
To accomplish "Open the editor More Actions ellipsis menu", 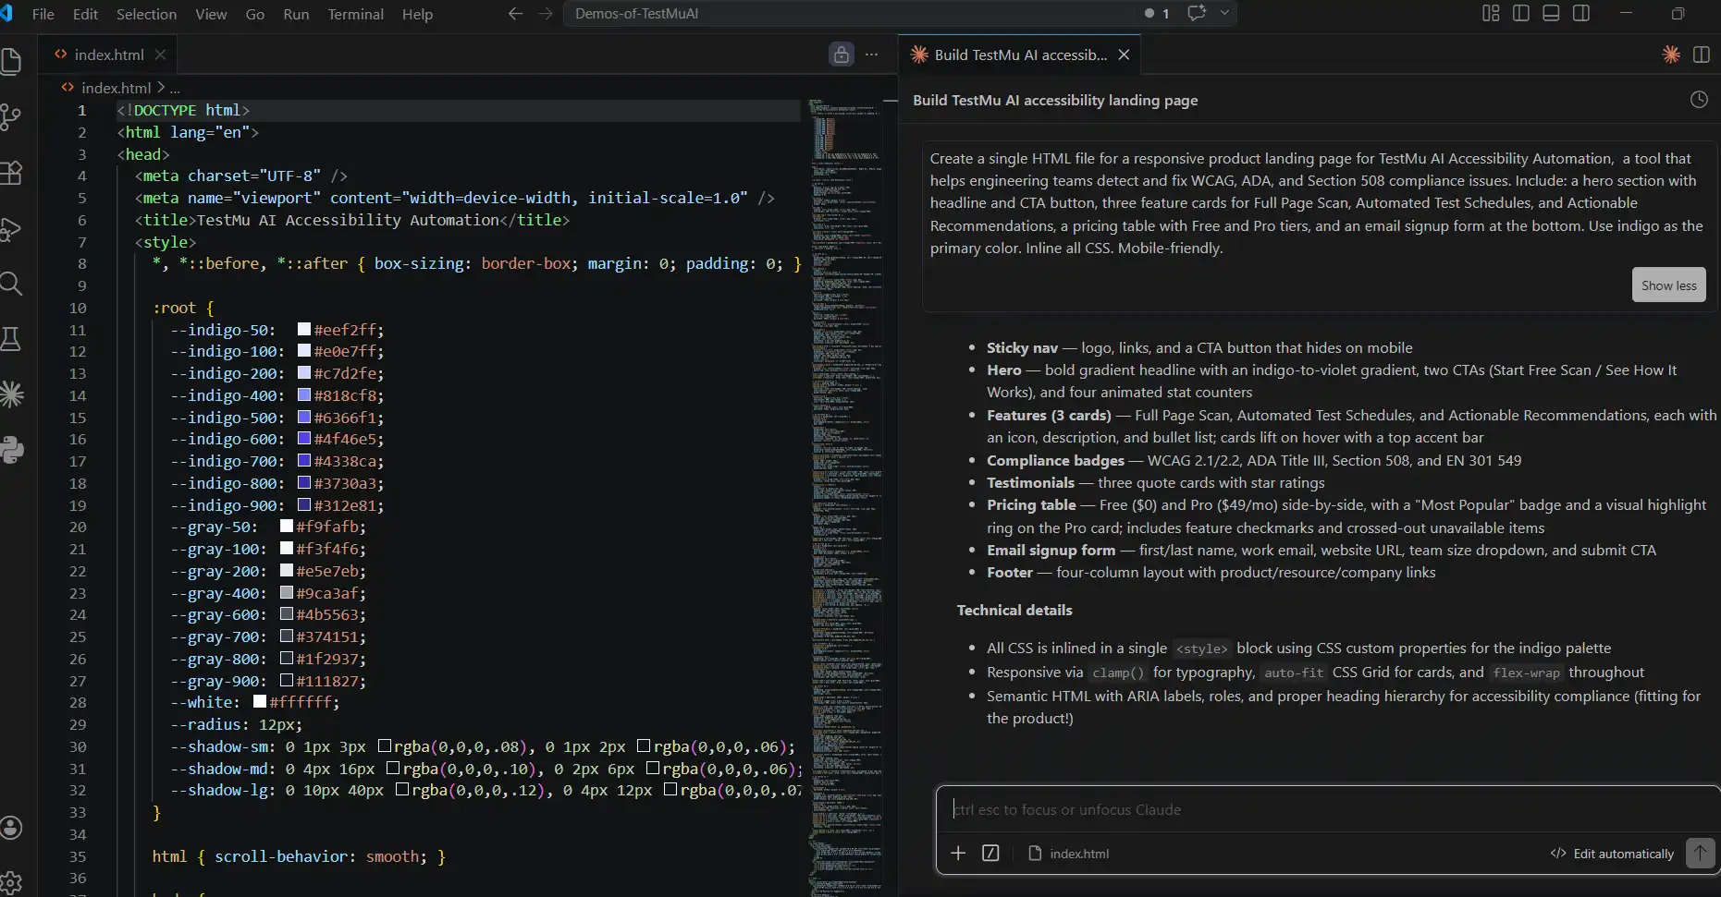I will pyautogui.click(x=871, y=55).
